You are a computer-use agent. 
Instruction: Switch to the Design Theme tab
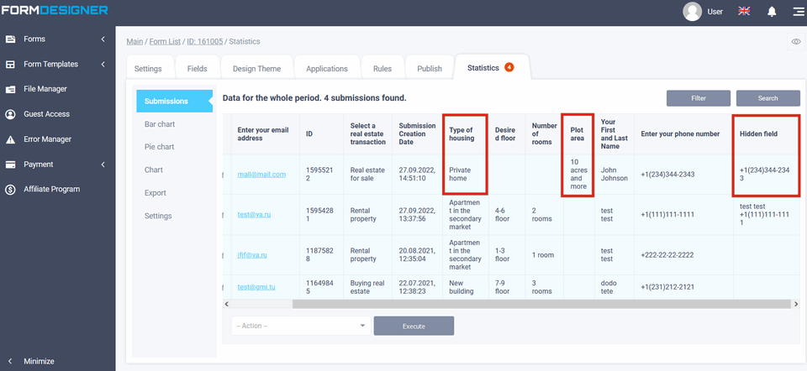[257, 69]
